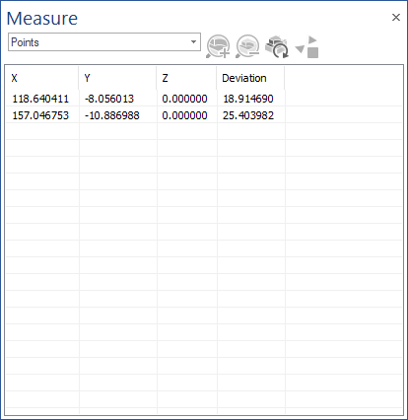Select row with X value 157.046753
408x420 pixels.
click(x=204, y=115)
